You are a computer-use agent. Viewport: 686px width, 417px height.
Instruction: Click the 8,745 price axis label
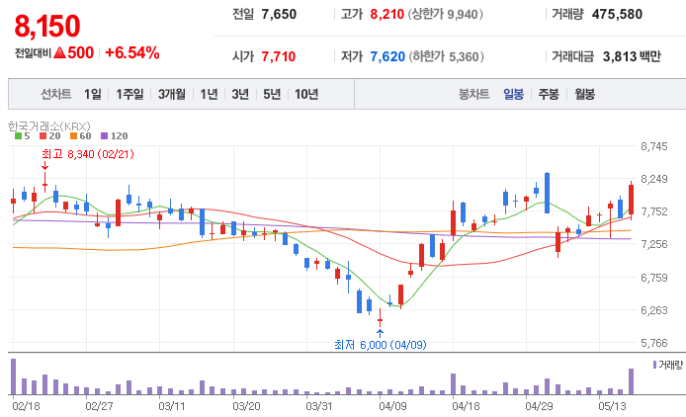[x=654, y=146]
